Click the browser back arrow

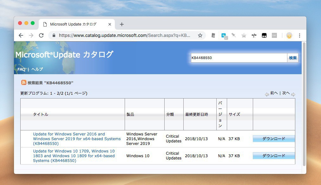pyautogui.click(x=21, y=36)
